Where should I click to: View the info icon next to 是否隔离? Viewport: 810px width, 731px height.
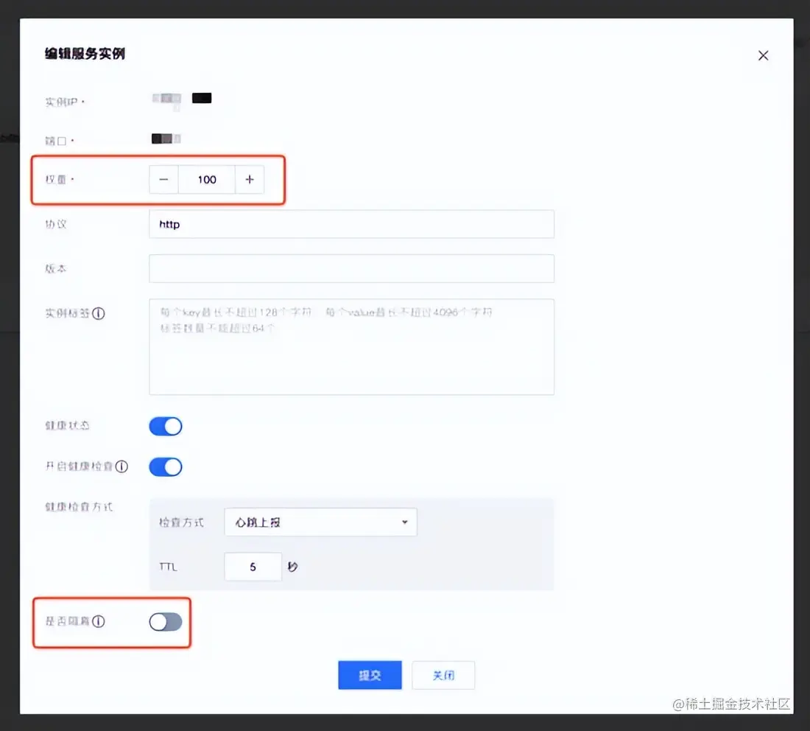point(96,621)
